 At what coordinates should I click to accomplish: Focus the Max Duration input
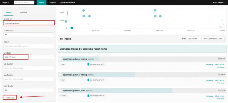coord(29,79)
